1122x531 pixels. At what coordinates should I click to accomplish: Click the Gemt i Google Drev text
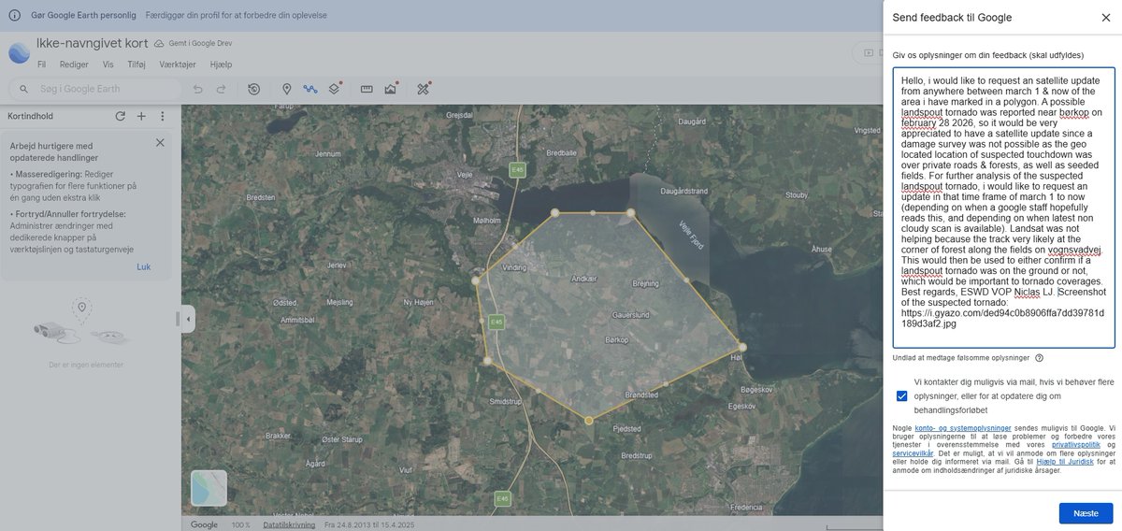coord(202,44)
